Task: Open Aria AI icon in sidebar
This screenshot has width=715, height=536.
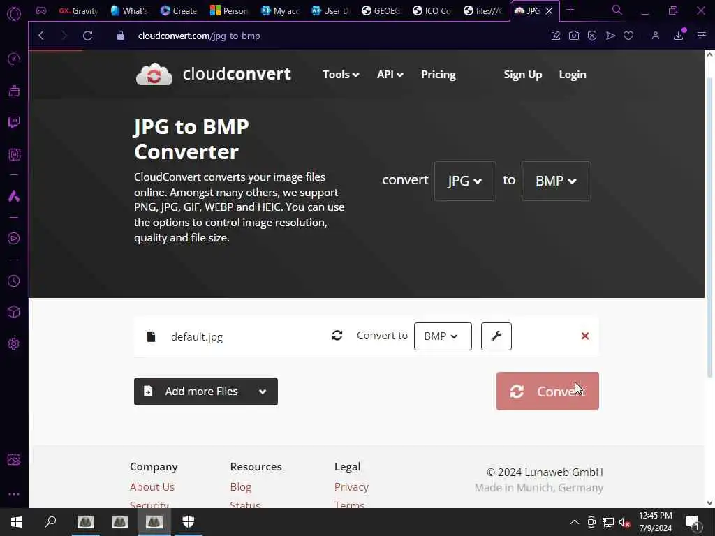Action: pyautogui.click(x=14, y=196)
